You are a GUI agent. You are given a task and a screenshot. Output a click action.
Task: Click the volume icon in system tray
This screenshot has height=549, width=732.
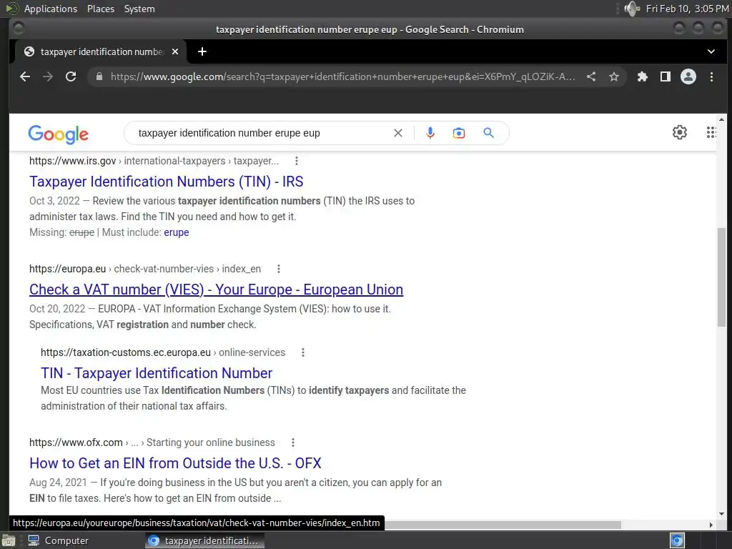(632, 9)
